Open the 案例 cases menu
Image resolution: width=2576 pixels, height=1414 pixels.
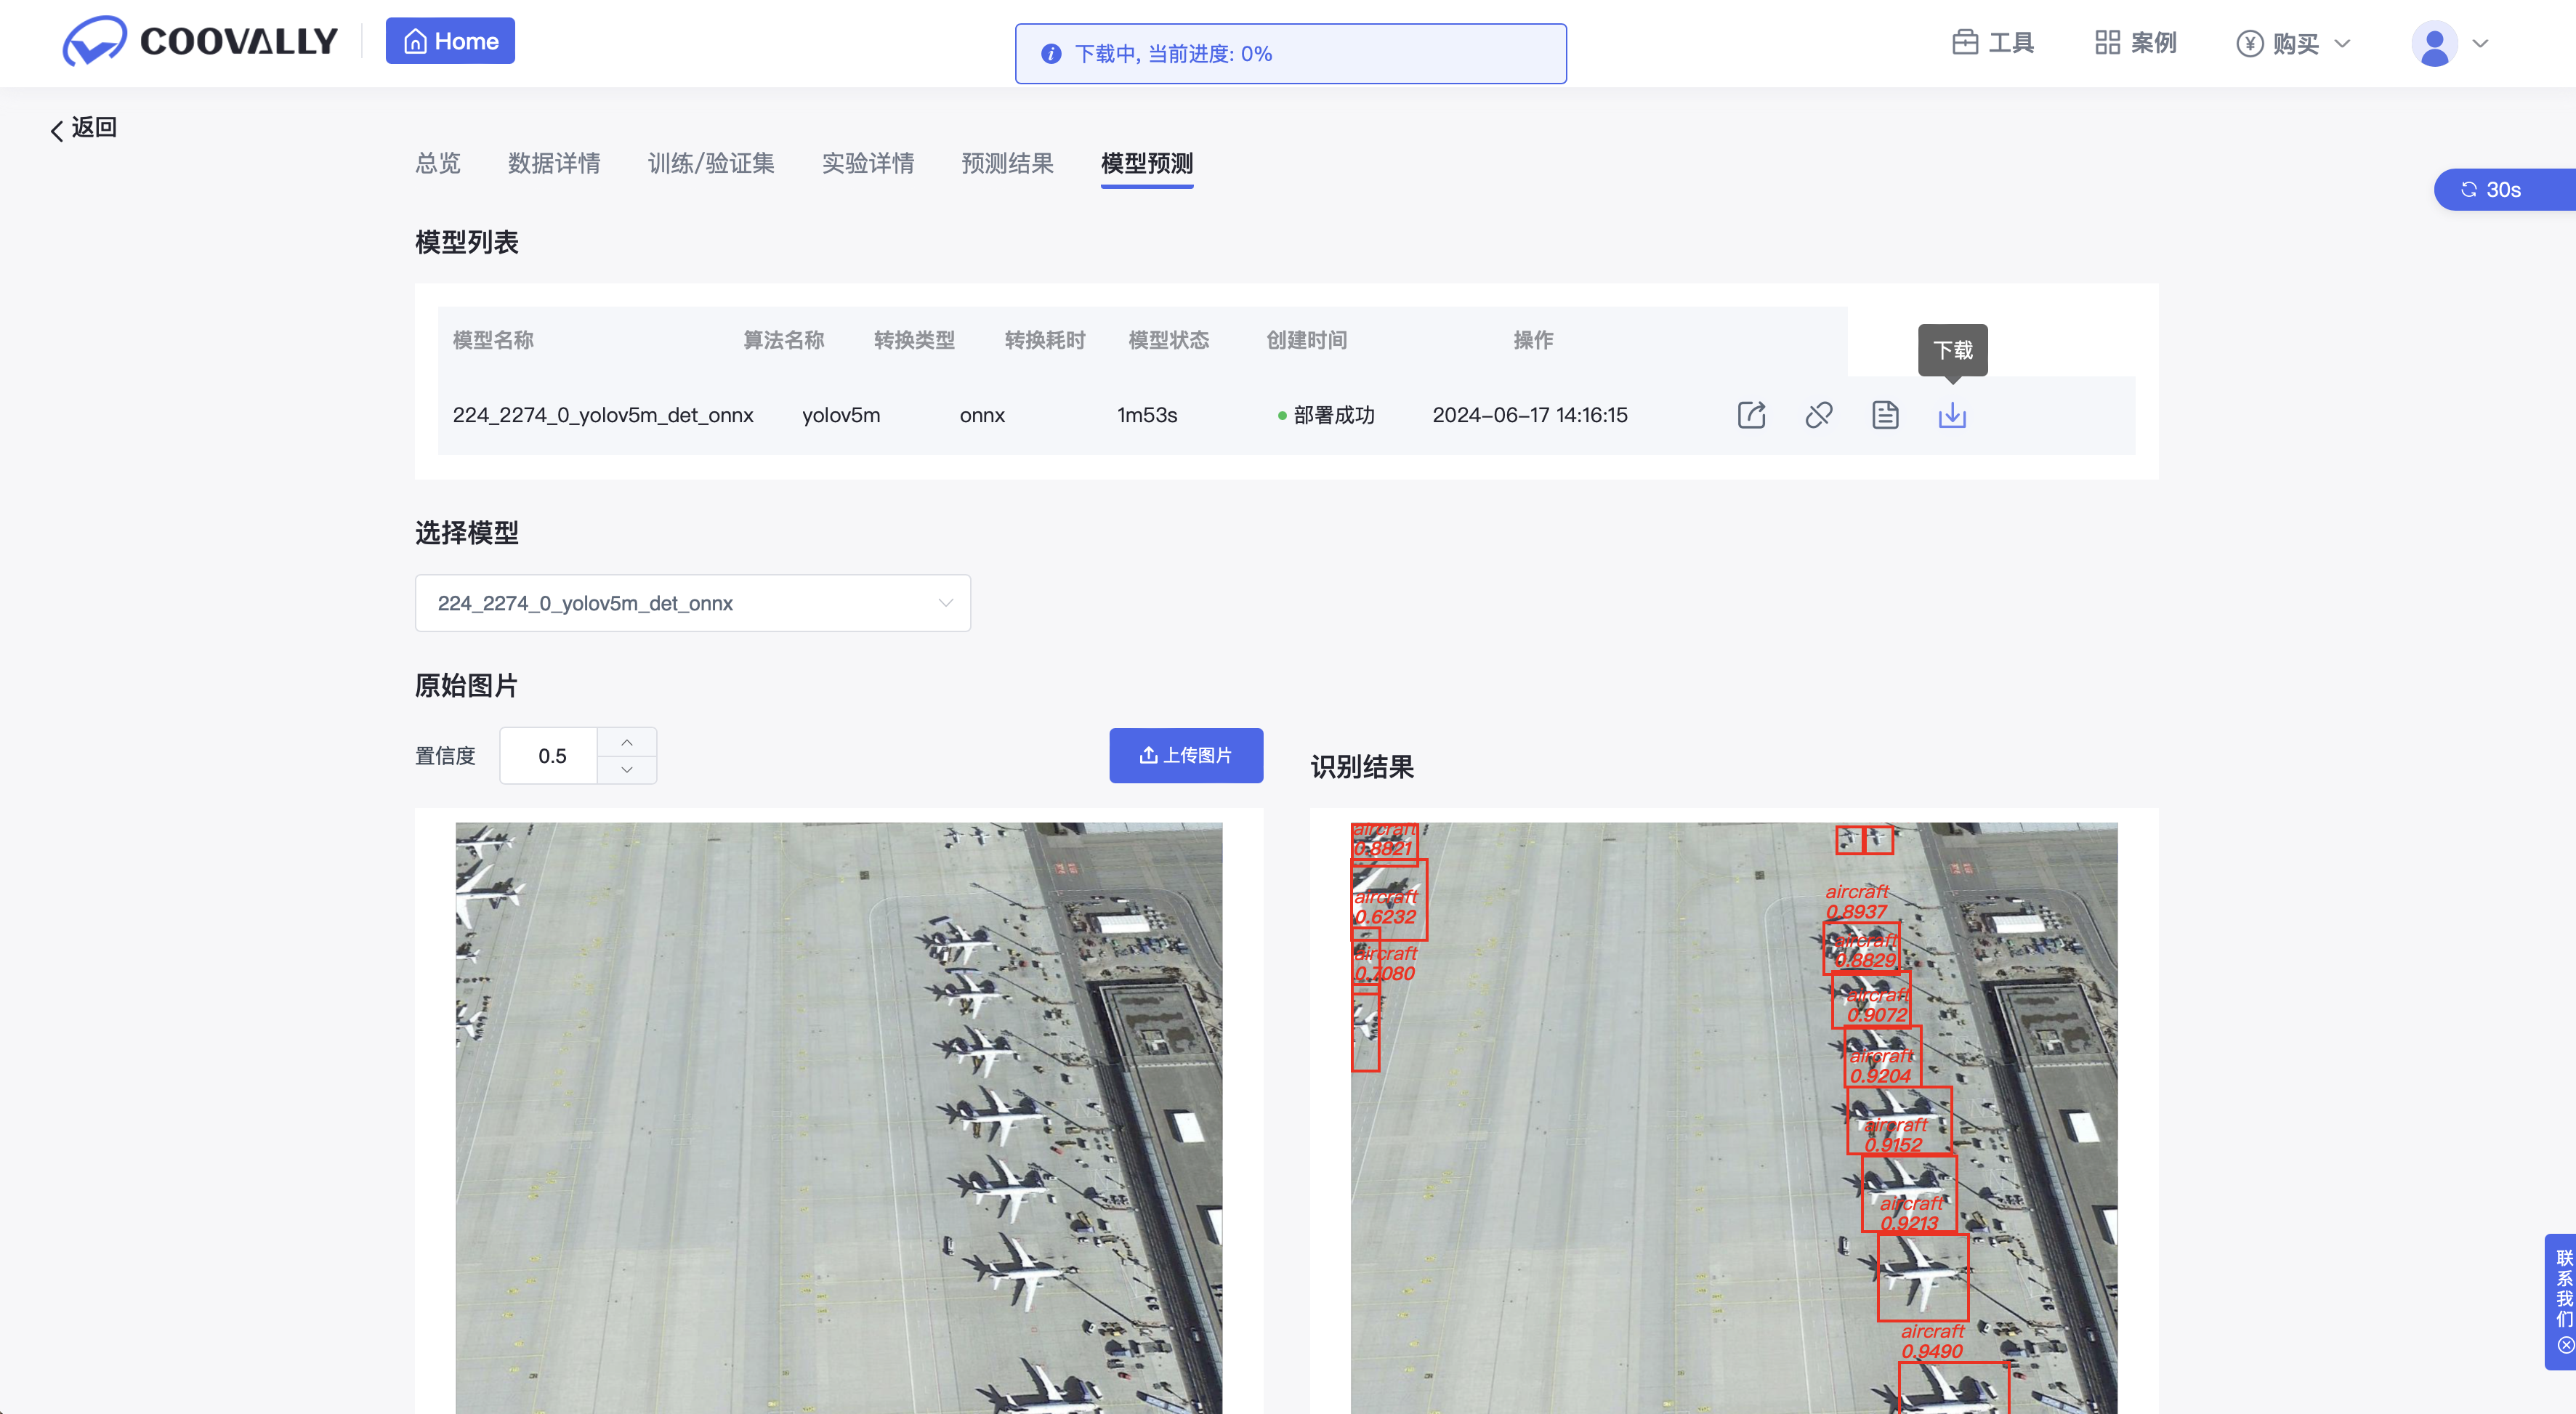(2136, 43)
